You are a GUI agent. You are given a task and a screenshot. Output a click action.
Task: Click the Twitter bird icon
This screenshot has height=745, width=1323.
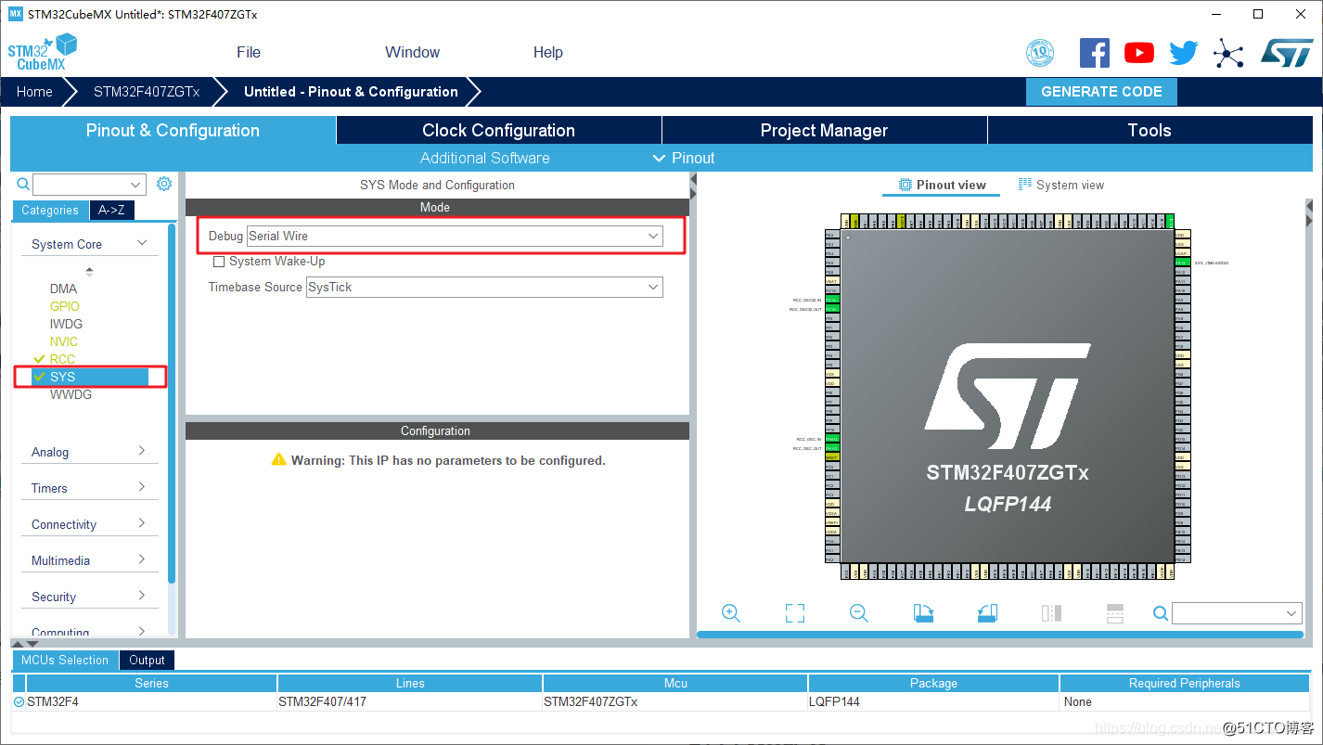pyautogui.click(x=1183, y=53)
